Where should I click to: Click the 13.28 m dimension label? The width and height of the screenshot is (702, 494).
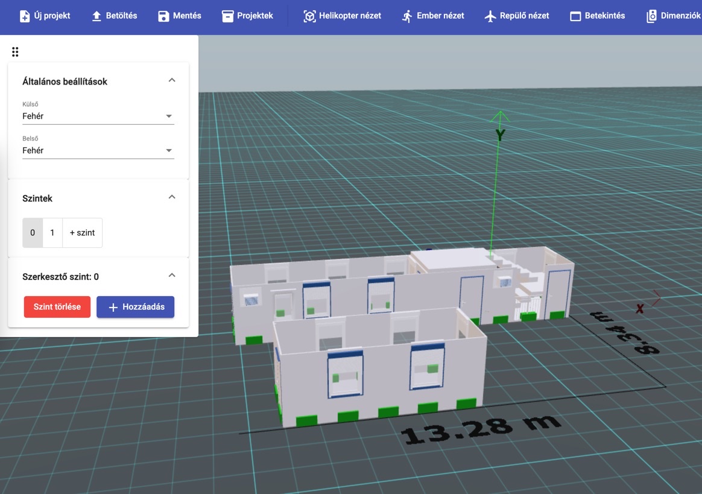(x=481, y=429)
